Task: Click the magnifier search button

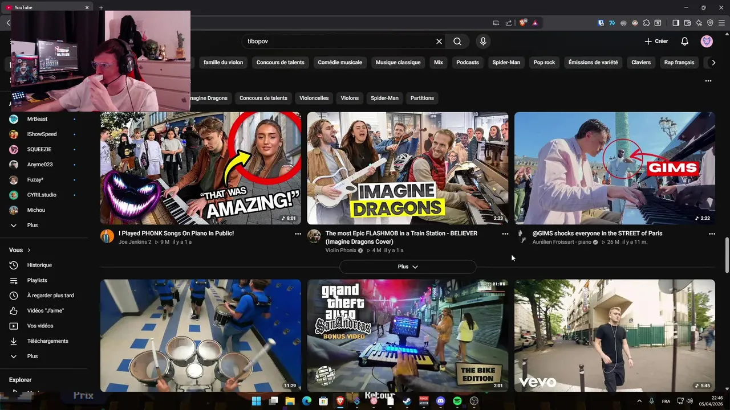Action: (x=457, y=42)
